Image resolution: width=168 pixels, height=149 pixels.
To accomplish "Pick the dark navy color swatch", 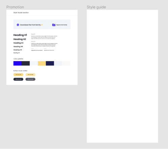I will [x=50, y=63].
